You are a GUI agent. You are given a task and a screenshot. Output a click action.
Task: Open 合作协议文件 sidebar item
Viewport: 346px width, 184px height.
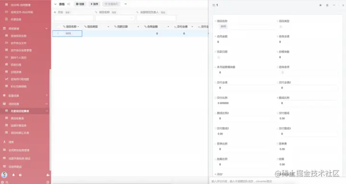pyautogui.click(x=19, y=43)
